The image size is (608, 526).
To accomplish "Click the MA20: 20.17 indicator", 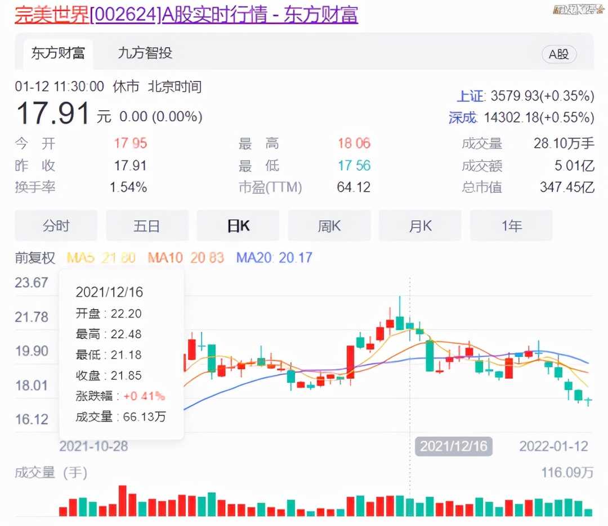I will coord(274,258).
